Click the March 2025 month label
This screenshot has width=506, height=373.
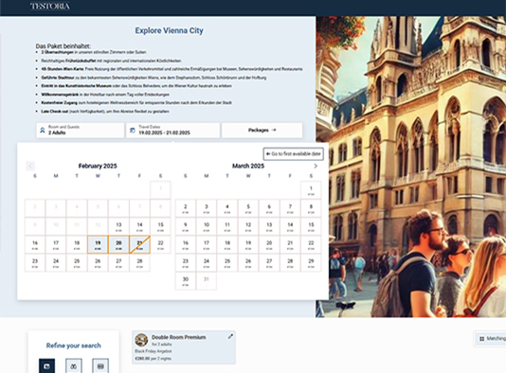tap(248, 166)
